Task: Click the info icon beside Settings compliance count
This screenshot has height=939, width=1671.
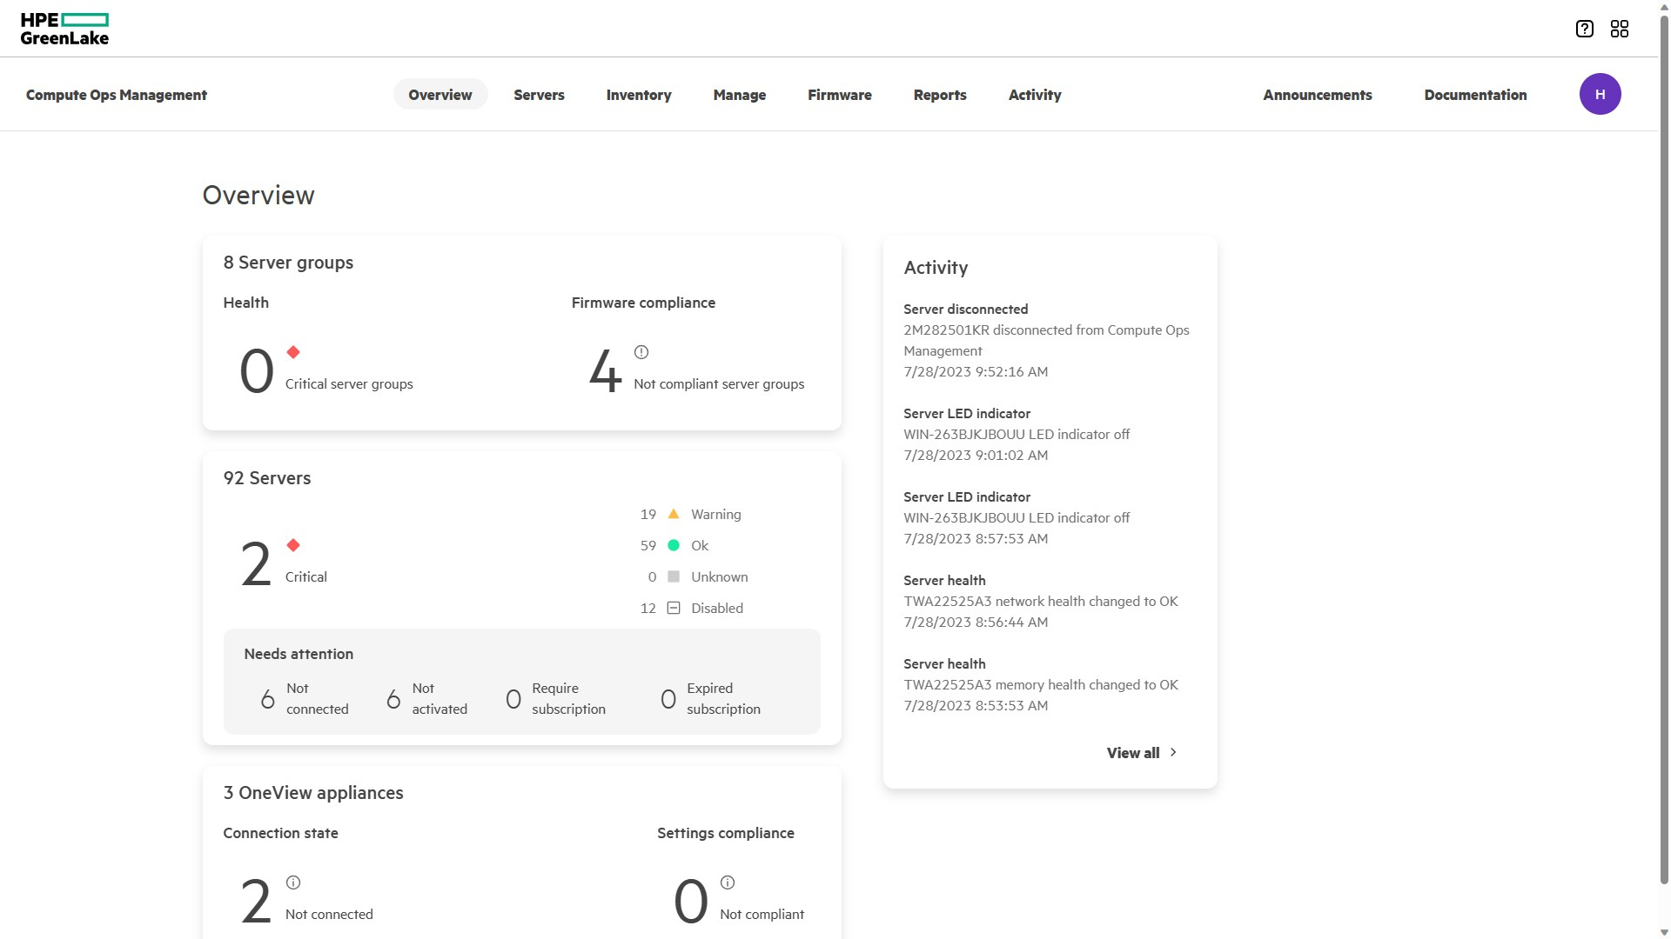Action: pyautogui.click(x=728, y=882)
